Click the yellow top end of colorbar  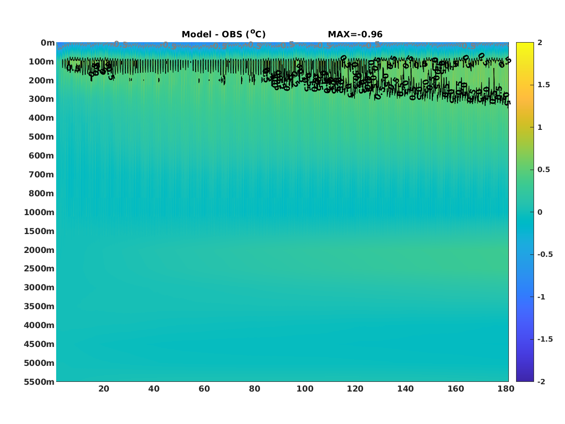pyautogui.click(x=525, y=45)
